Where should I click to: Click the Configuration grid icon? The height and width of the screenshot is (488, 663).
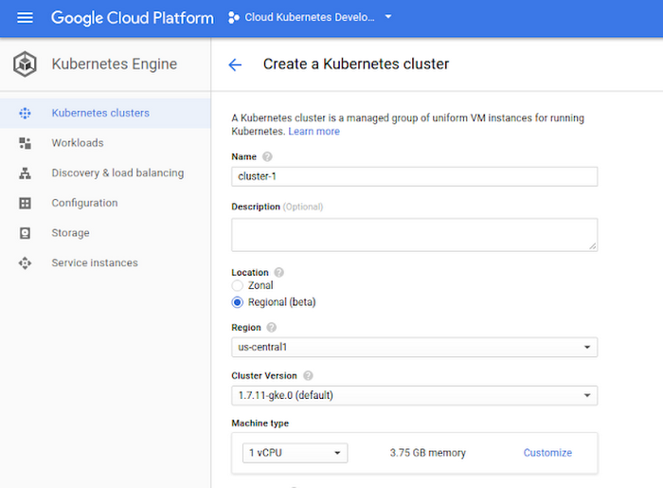click(x=25, y=203)
